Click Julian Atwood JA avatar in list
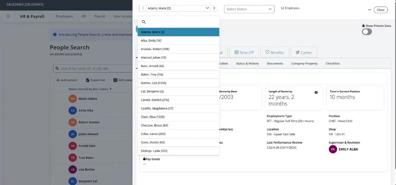Viewport: 396px width, 185px height. [73, 134]
